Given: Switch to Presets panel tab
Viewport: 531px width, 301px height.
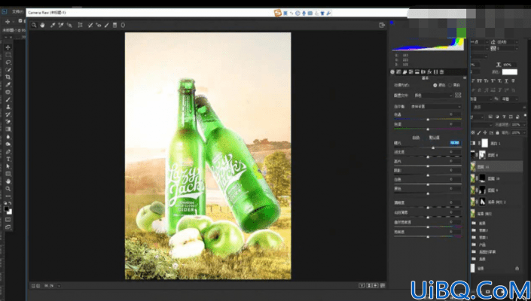Looking at the screenshot, I should 441,72.
